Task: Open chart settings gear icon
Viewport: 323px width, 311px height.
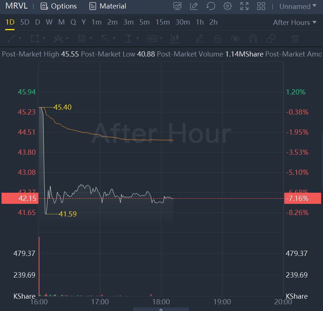Action: point(227,6)
